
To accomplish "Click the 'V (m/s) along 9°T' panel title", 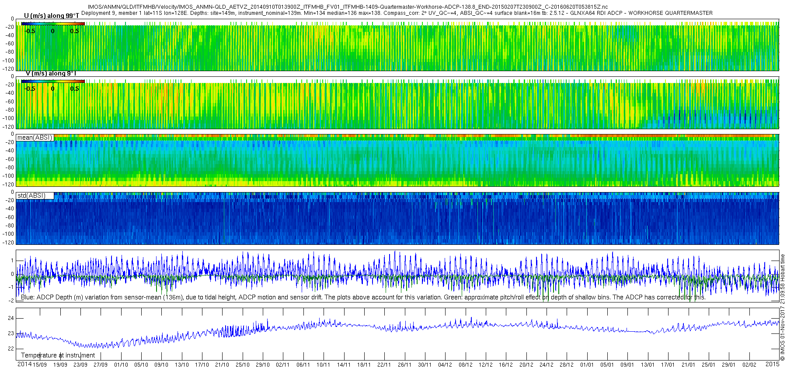I will 51,73.
